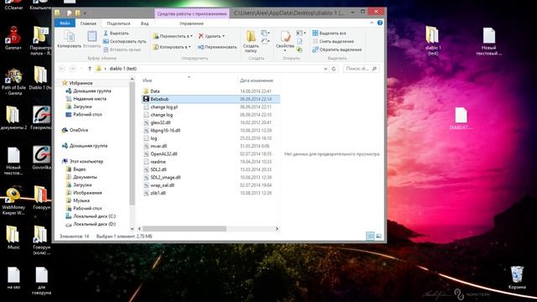Click the navigation pane vertical scrollbar
This screenshot has height=302, width=537.
click(x=133, y=143)
